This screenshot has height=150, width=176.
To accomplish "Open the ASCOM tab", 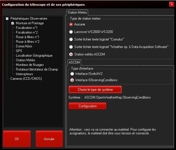I will point(74,62).
